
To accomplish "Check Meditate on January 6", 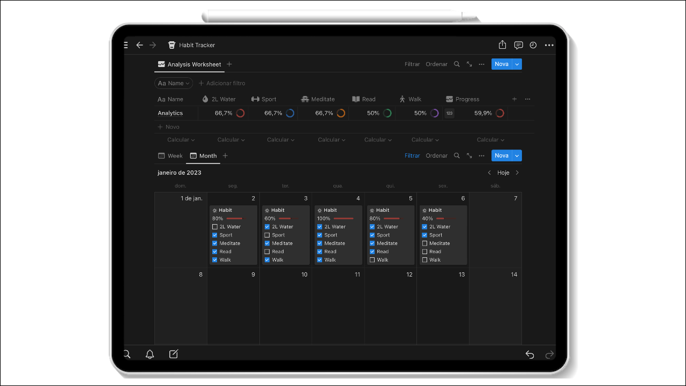I will pyautogui.click(x=425, y=243).
